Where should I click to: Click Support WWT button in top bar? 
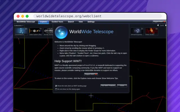pyautogui.click(x=159, y=22)
